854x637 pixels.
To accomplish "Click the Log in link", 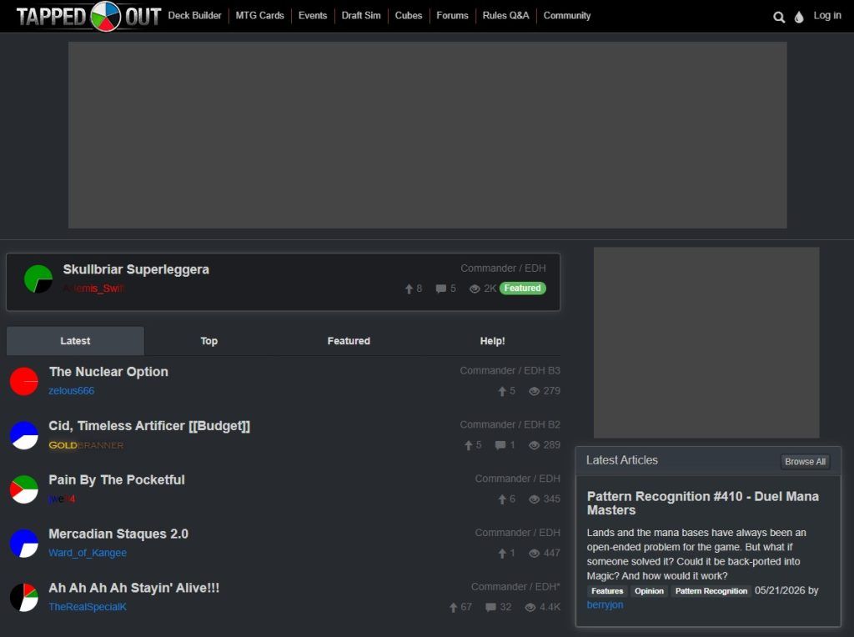I will pos(827,16).
